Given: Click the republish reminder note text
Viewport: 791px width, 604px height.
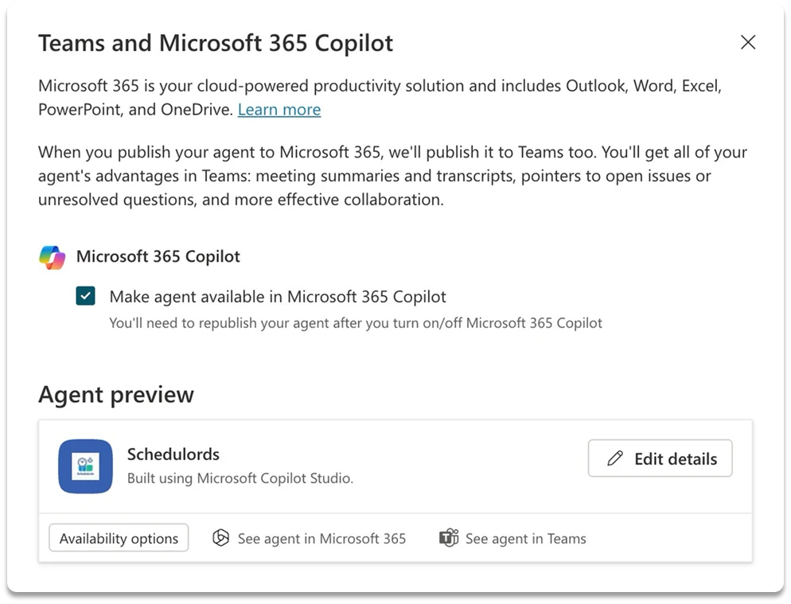Looking at the screenshot, I should pos(357,323).
